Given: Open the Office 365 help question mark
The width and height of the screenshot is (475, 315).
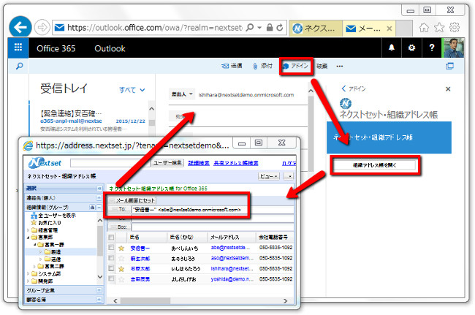Looking at the screenshot, I should click(x=432, y=48).
